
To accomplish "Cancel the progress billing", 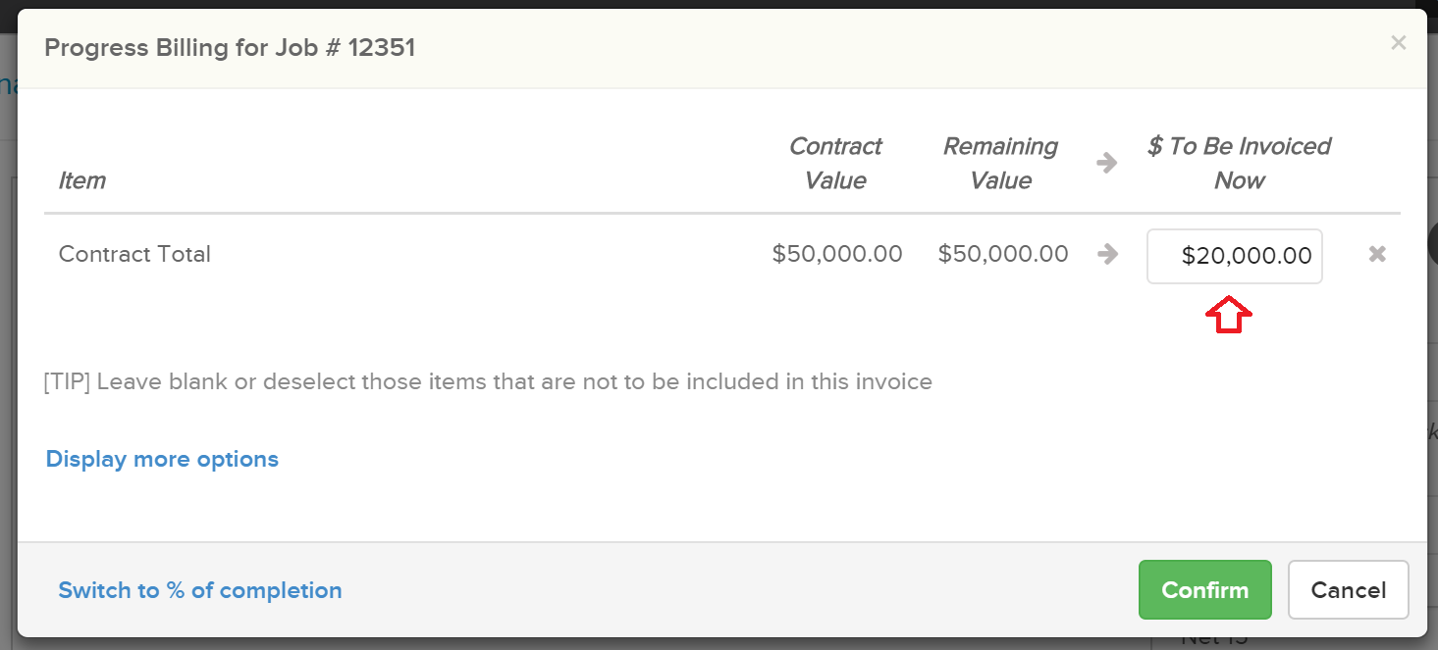I will 1348,590.
